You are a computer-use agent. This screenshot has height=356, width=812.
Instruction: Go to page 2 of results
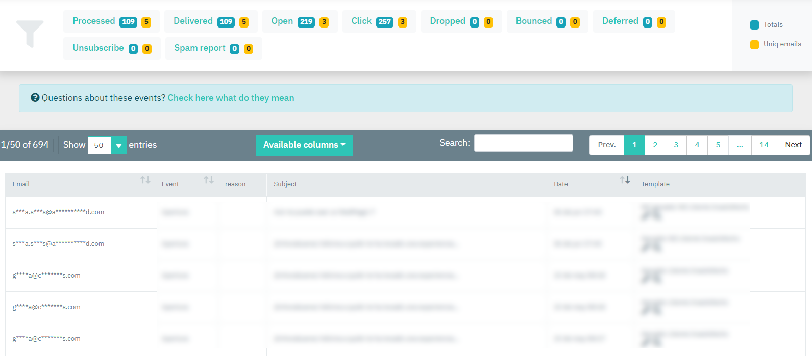click(x=655, y=145)
